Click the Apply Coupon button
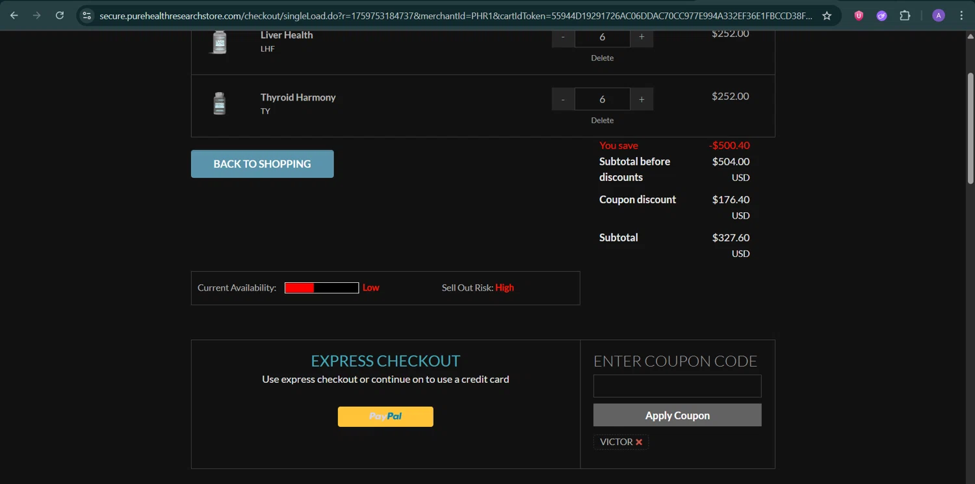The image size is (975, 484). coord(677,415)
